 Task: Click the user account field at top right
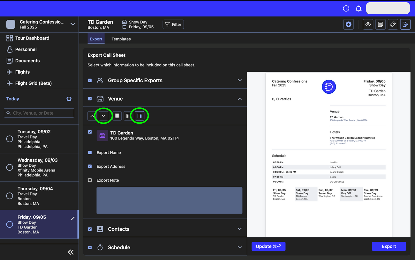[388, 8]
